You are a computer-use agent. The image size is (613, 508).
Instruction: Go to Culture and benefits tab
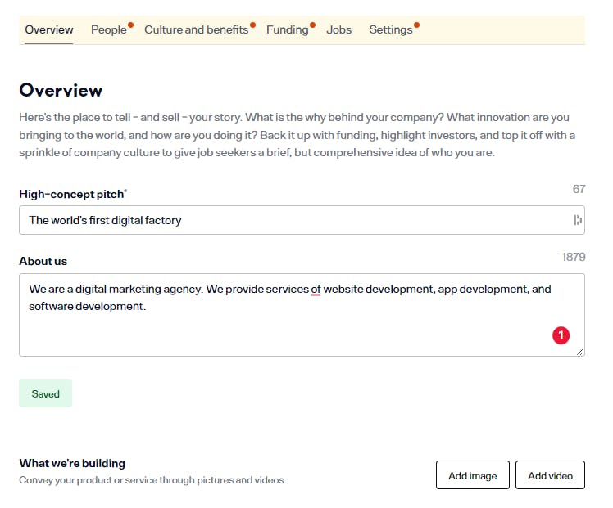click(196, 29)
